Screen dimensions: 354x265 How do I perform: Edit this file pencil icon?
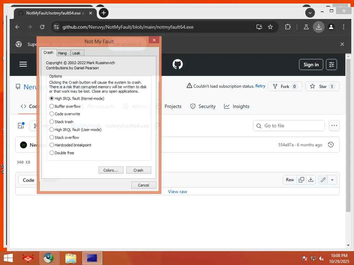coord(323,179)
